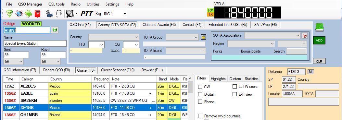This screenshot has height=120, width=342.
Task: Open the Cluster Scanner (F10) tab
Action: (x=118, y=70)
